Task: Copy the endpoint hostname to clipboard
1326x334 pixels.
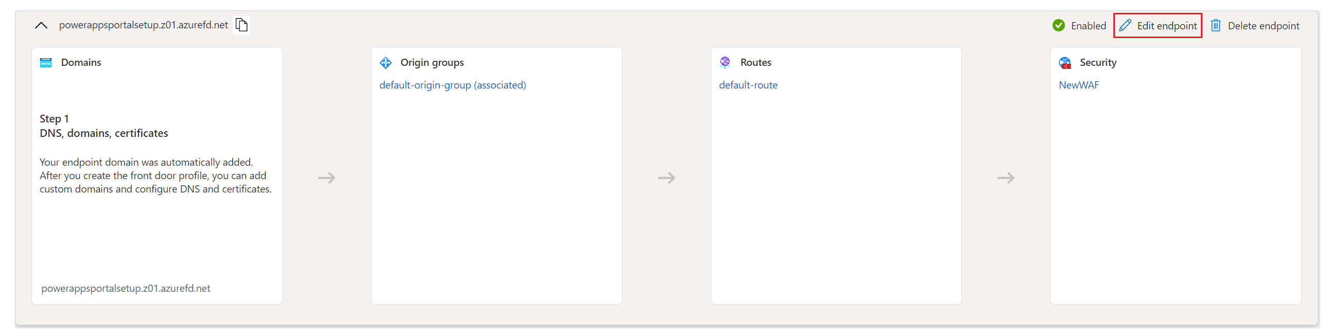Action: coord(242,25)
